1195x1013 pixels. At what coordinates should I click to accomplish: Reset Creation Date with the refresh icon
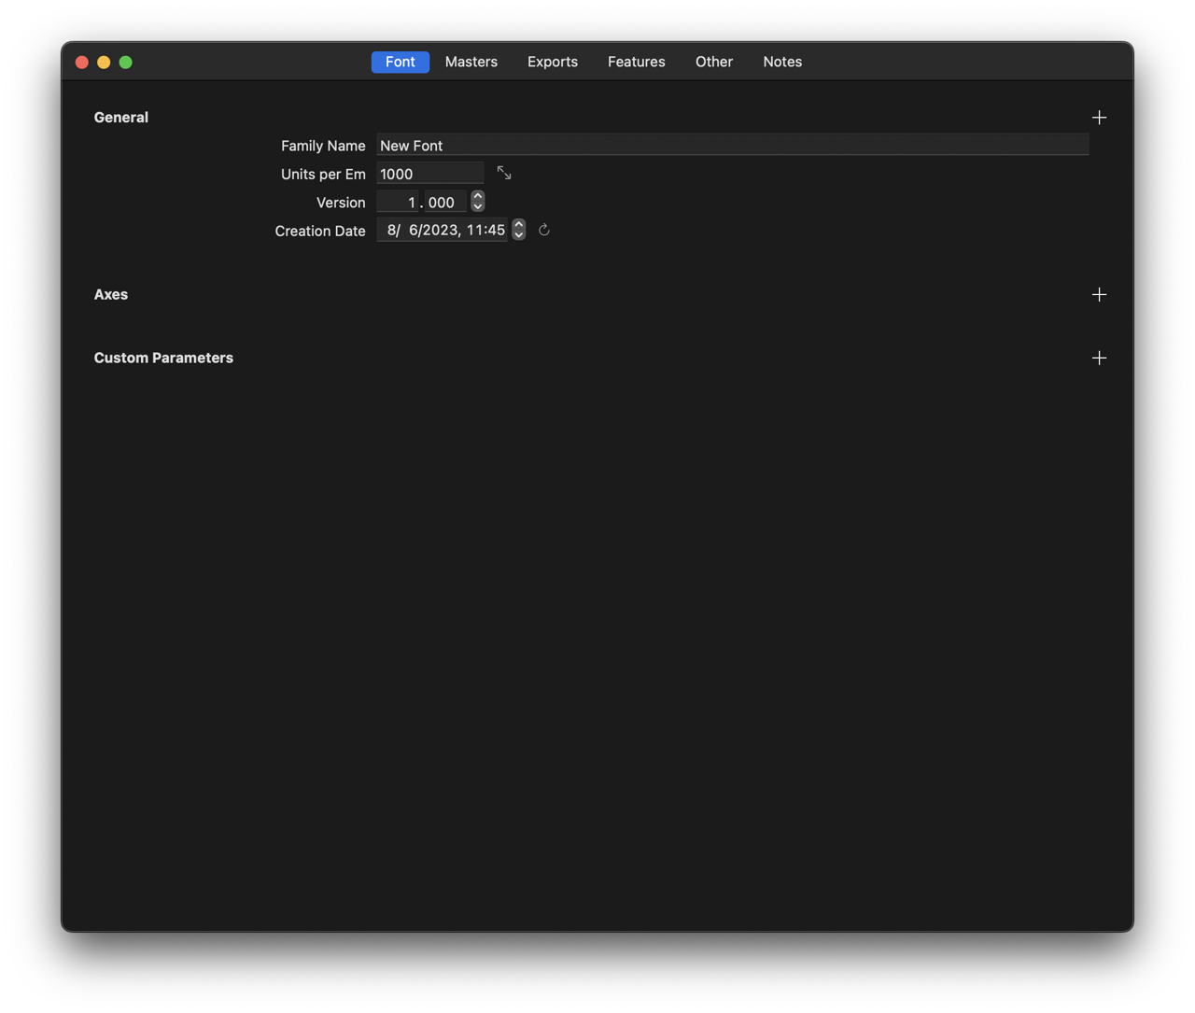tap(544, 230)
